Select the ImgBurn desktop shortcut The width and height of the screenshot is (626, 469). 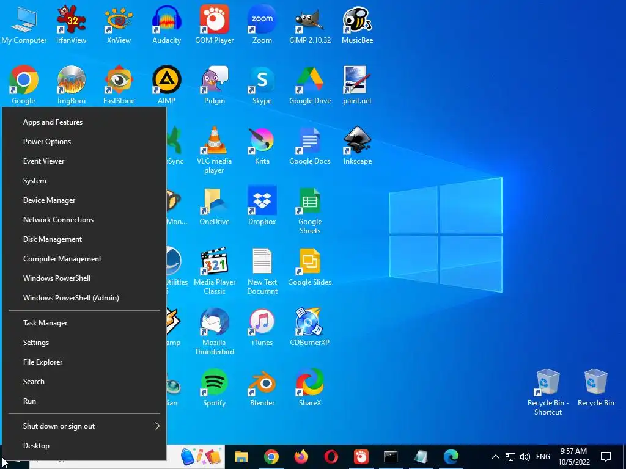(71, 84)
